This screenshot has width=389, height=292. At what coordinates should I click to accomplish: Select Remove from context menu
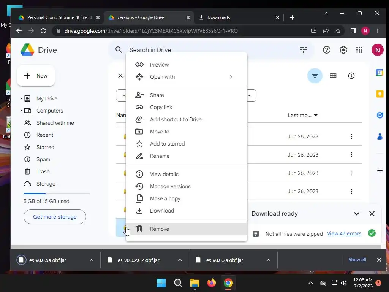186,229
